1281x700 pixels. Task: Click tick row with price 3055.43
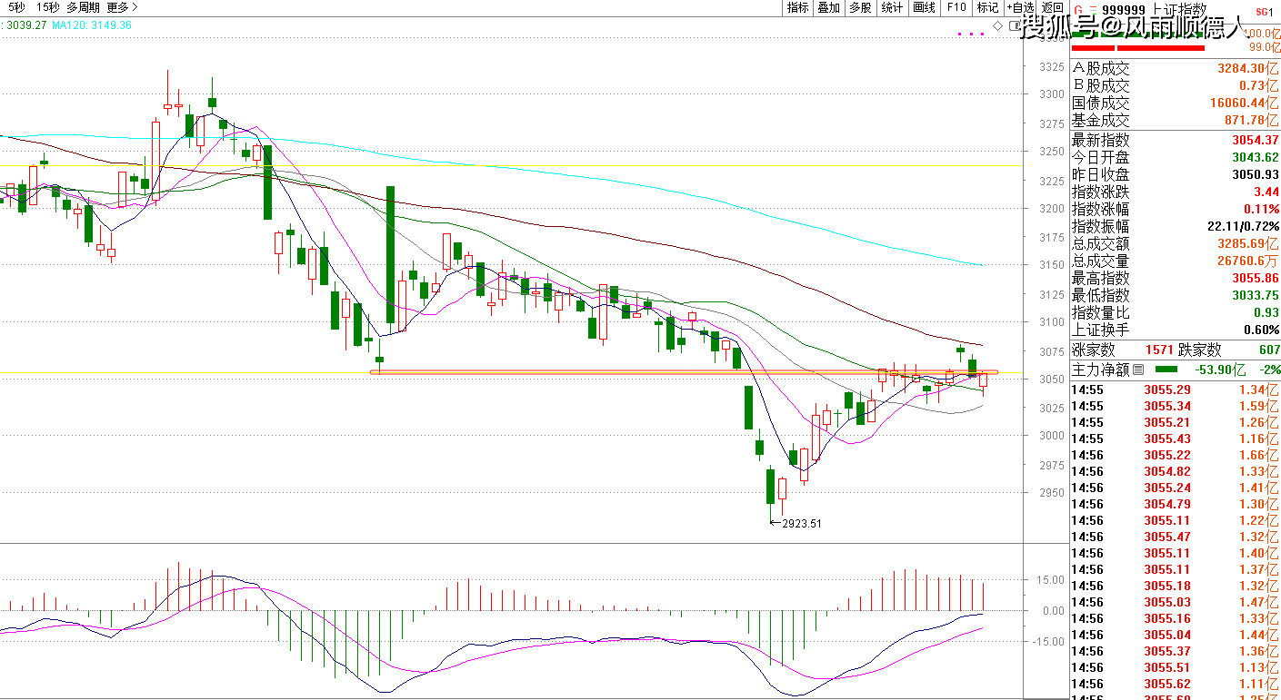coord(1176,439)
